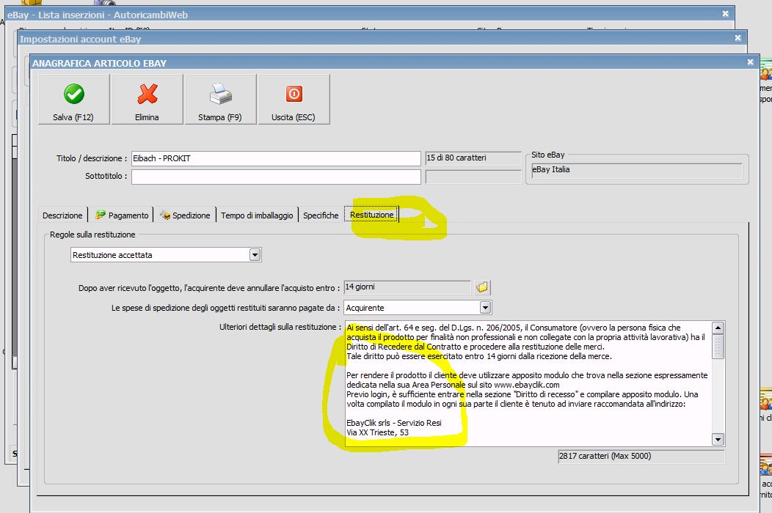Close the ANAGRAFICA ARTICOLO EBAY window

pos(750,62)
